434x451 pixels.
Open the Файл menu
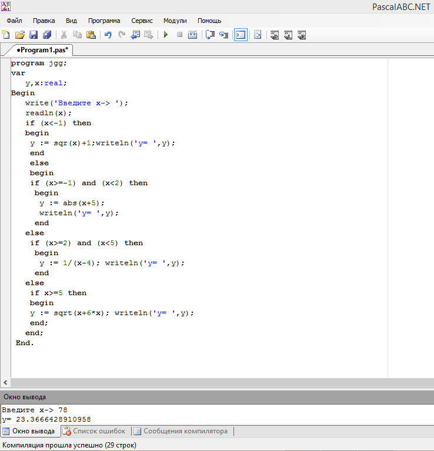pyautogui.click(x=14, y=20)
